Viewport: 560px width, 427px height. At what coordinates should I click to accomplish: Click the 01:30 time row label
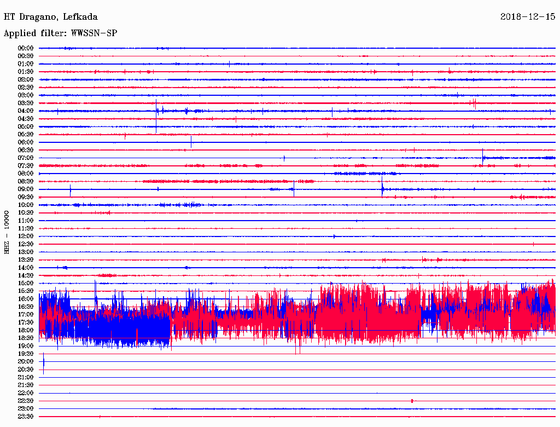tap(26, 72)
